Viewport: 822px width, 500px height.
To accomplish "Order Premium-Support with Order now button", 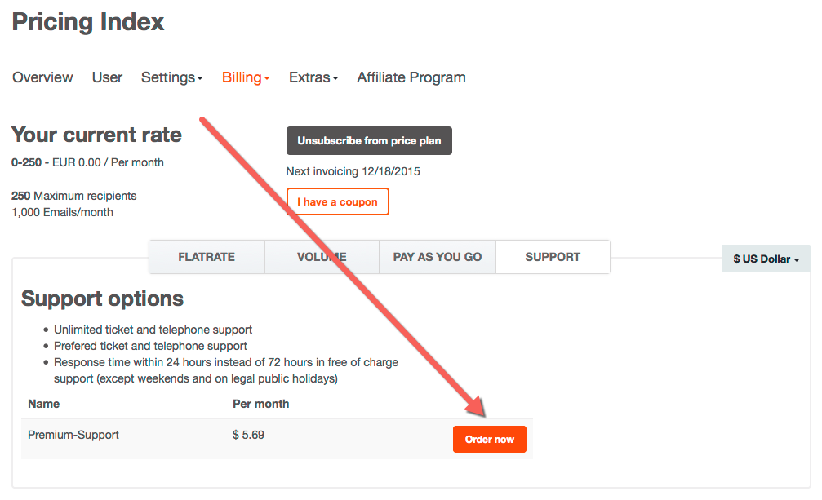I will tap(490, 440).
